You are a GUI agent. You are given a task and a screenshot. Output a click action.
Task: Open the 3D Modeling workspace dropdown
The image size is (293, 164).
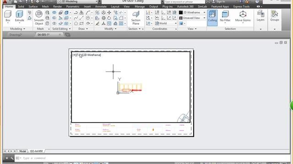[x=77, y=1]
